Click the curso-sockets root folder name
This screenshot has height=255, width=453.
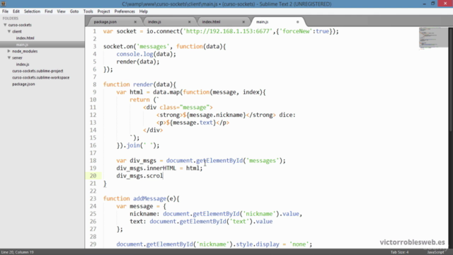coord(20,25)
